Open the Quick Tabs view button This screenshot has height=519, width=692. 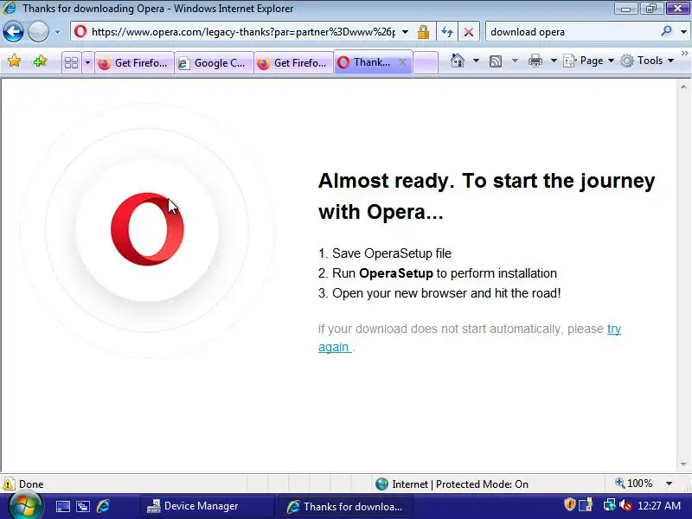[x=71, y=62]
